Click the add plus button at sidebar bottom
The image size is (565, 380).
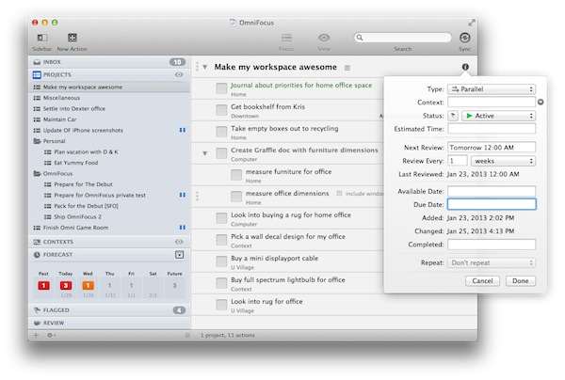pos(36,335)
